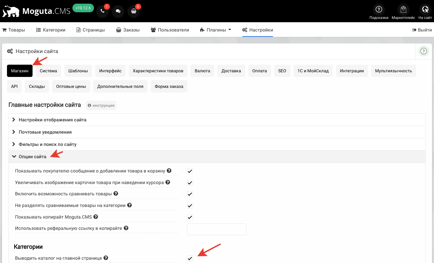
Task: Go to Заказы in the main menu
Action: pyautogui.click(x=128, y=30)
